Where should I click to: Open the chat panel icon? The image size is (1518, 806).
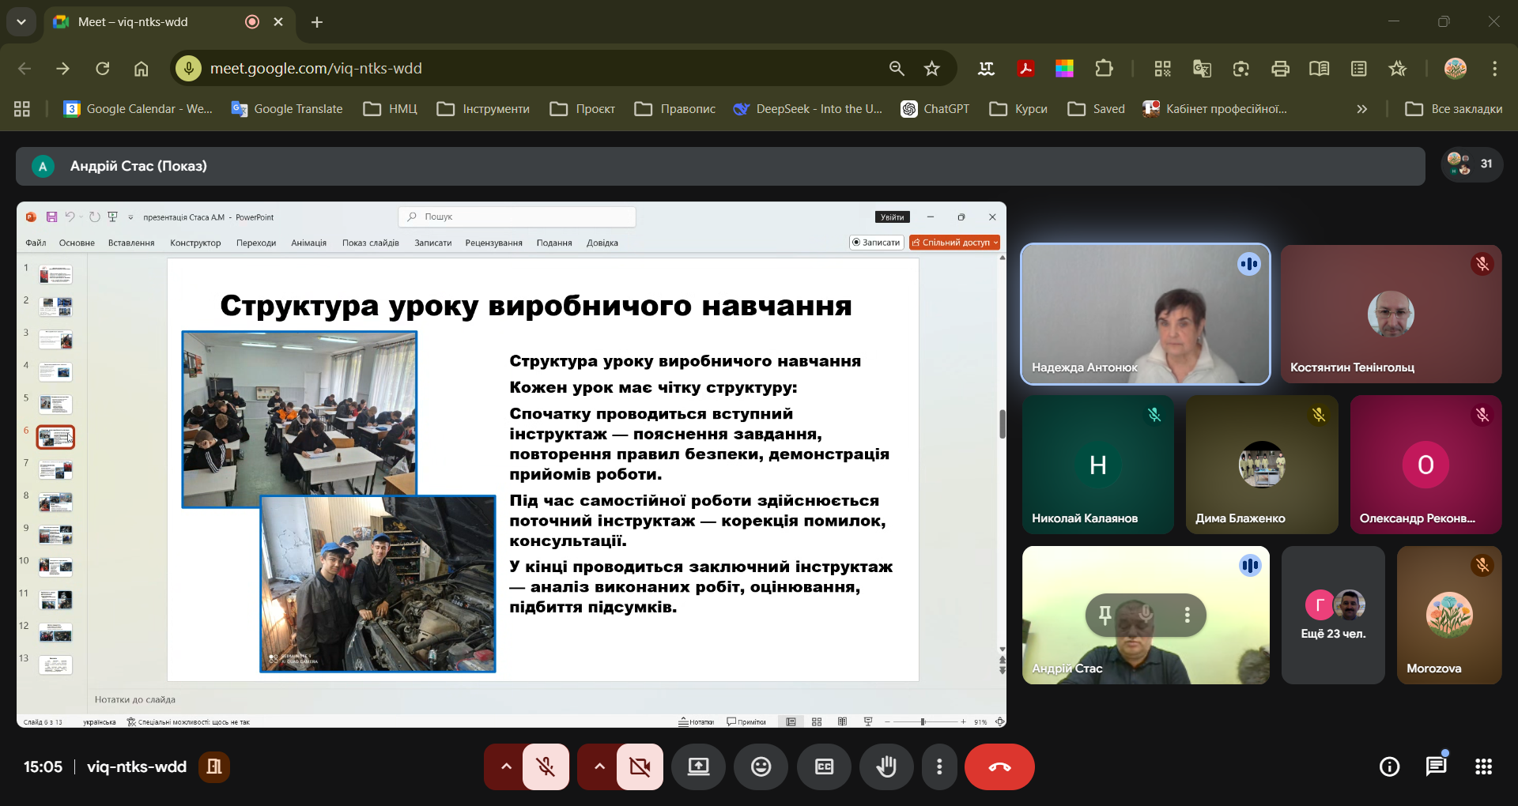[1436, 766]
